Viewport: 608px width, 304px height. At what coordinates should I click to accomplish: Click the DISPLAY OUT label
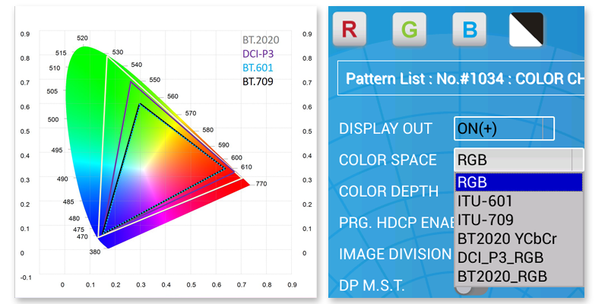[x=385, y=128]
